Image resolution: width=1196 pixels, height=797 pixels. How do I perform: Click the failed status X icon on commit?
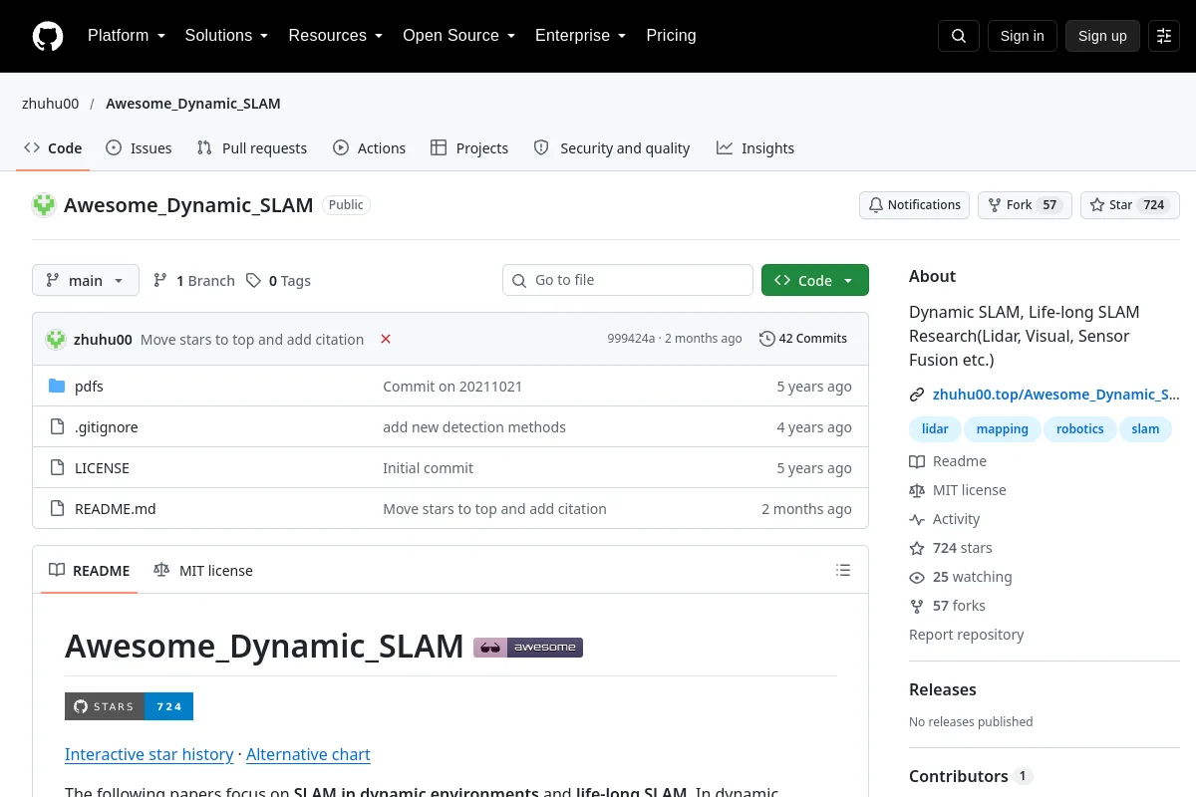click(x=386, y=339)
